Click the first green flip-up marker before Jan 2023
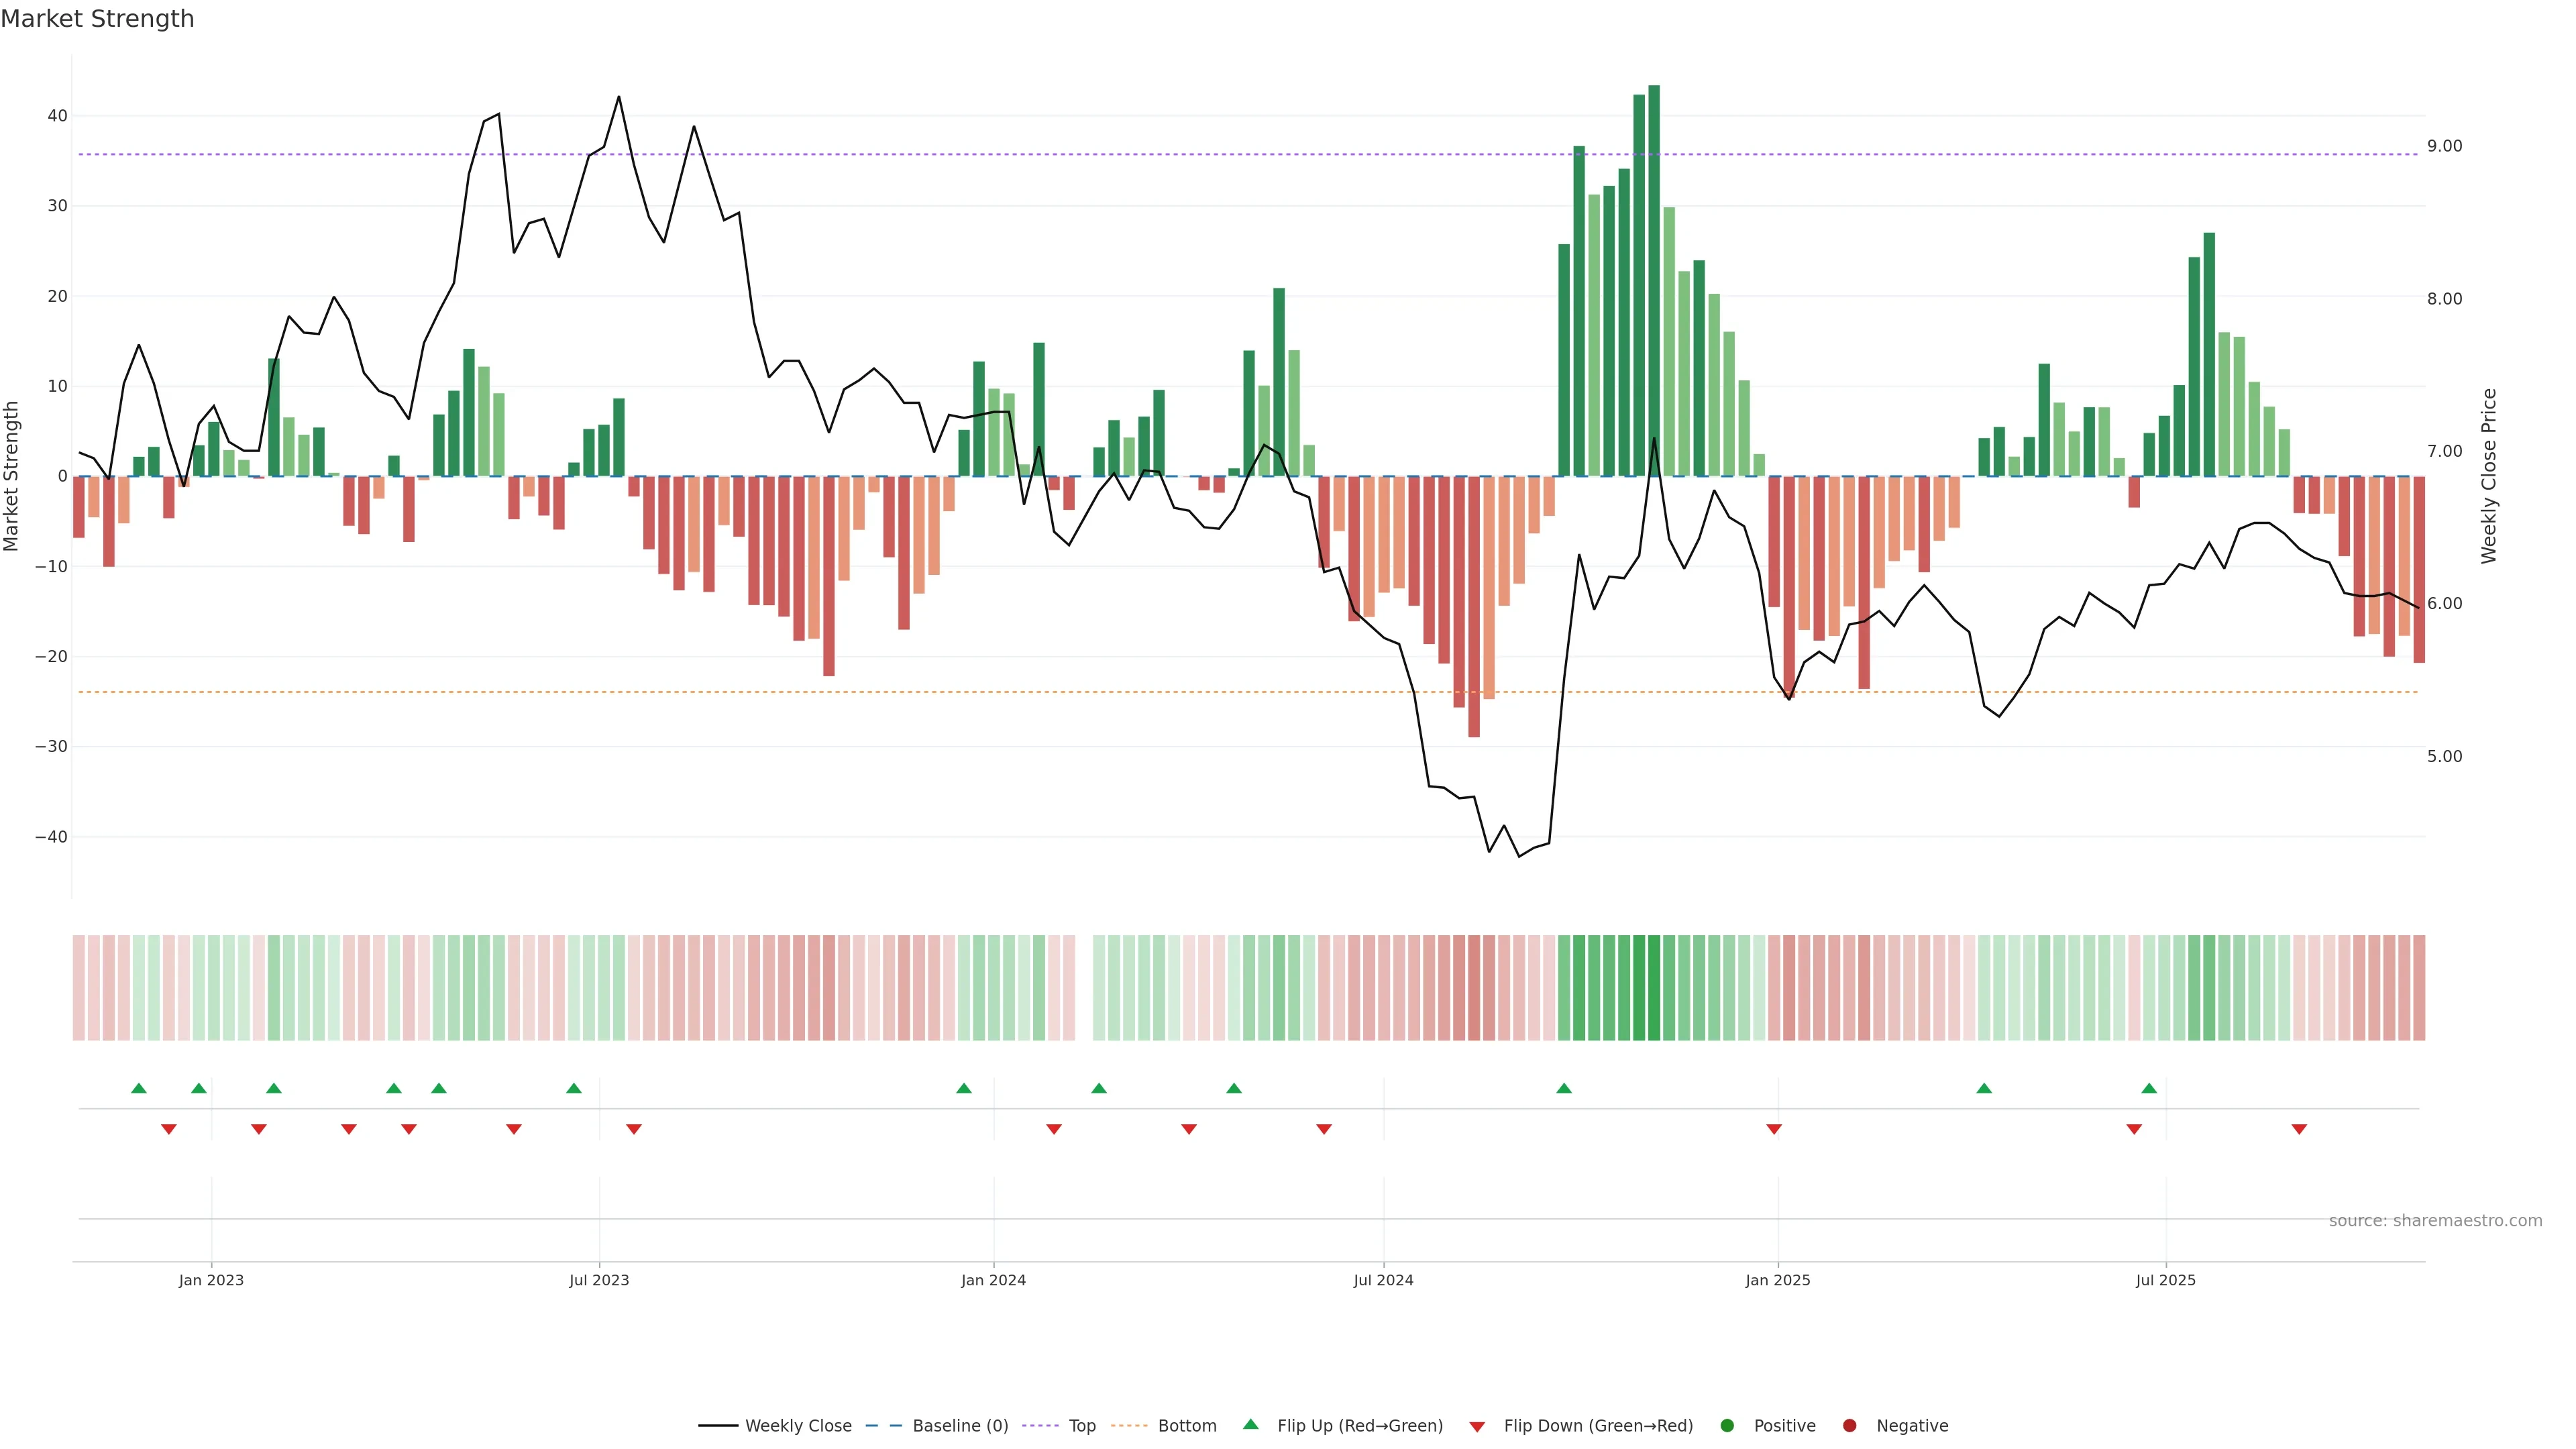This screenshot has width=2576, height=1449. point(139,1088)
